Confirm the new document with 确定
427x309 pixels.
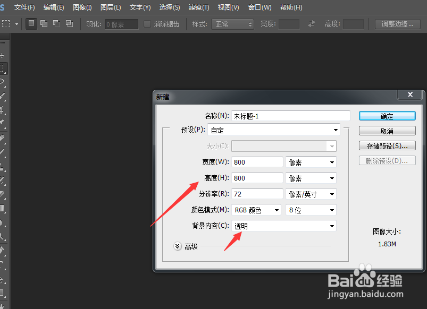click(387, 115)
